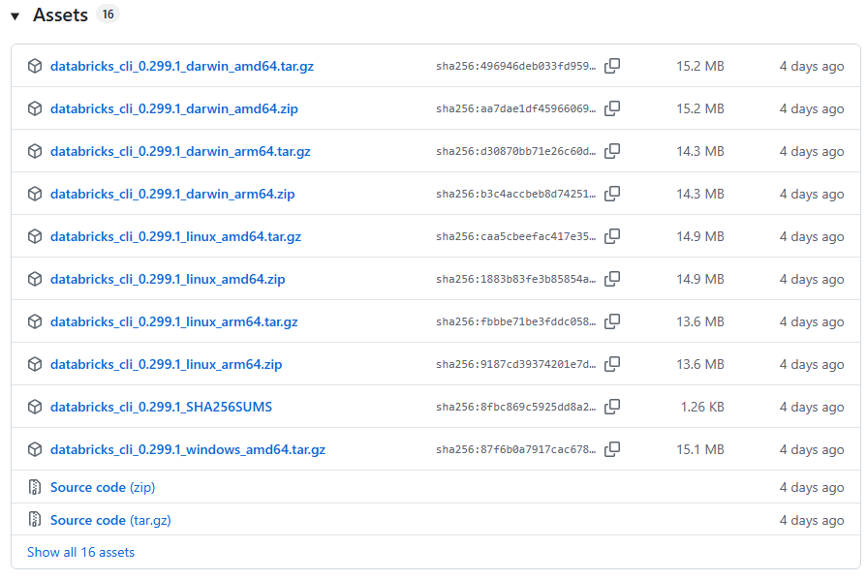This screenshot has width=867, height=579.
Task: Download databricks_cli_0.299.1_linux_arm64.tar.gz
Action: 174,321
